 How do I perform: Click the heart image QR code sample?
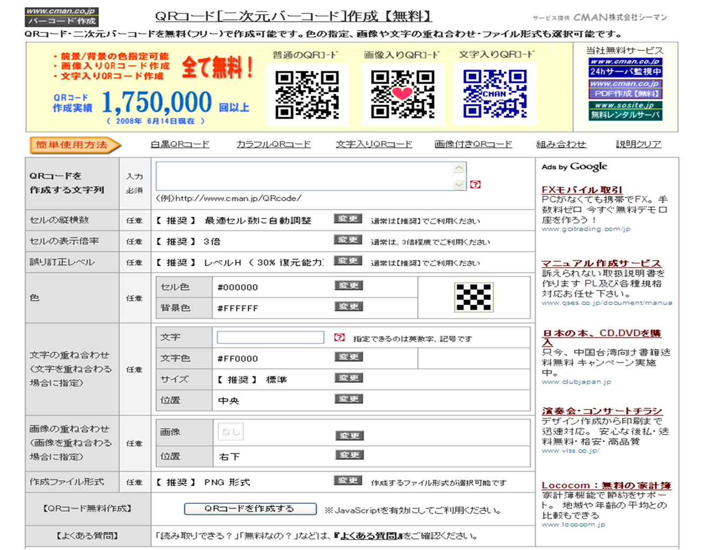pyautogui.click(x=402, y=94)
